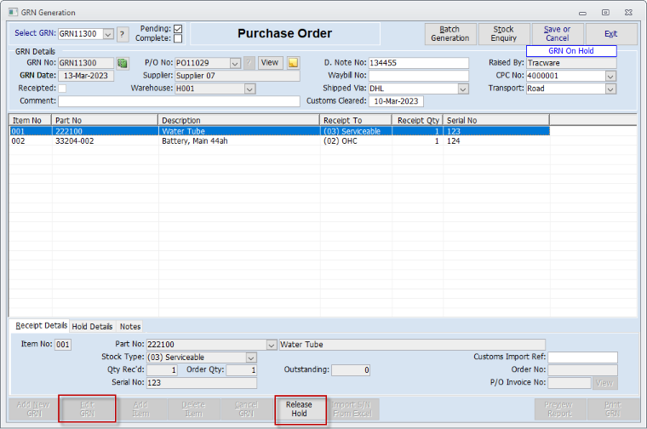
Task: Tick the Receipted checkbox
Action: click(x=62, y=89)
